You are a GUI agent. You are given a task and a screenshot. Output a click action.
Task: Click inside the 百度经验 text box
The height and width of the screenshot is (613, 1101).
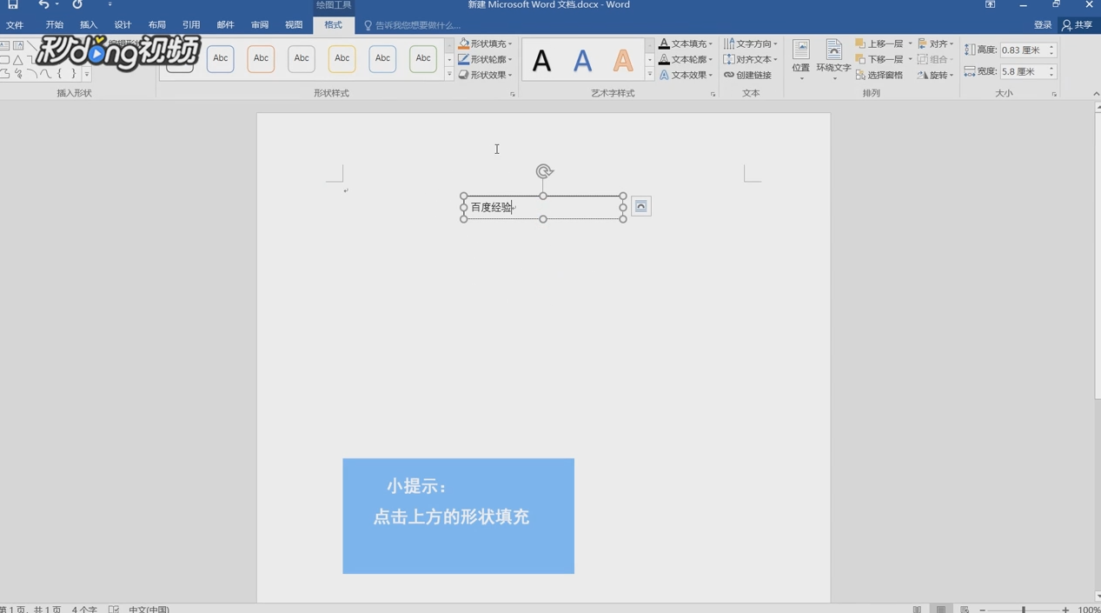[543, 207]
